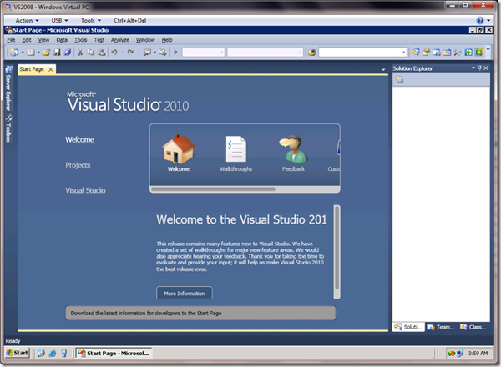Click the Redo arrow icon
Viewport: 501px width, 367px height.
(130, 52)
